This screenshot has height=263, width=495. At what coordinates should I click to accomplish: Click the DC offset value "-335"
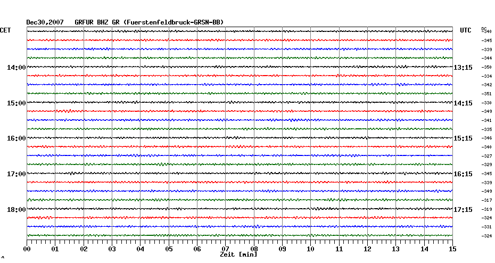pos(486,129)
